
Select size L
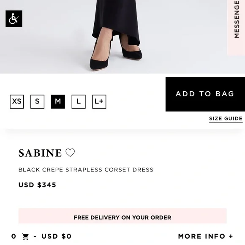[79, 101]
